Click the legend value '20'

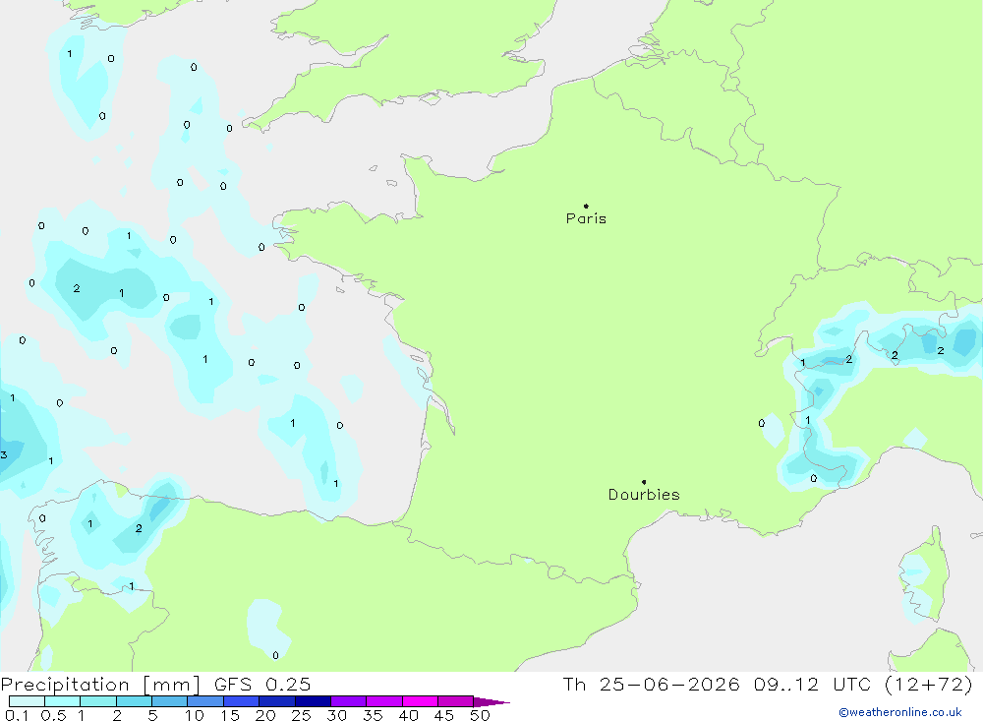click(x=265, y=715)
